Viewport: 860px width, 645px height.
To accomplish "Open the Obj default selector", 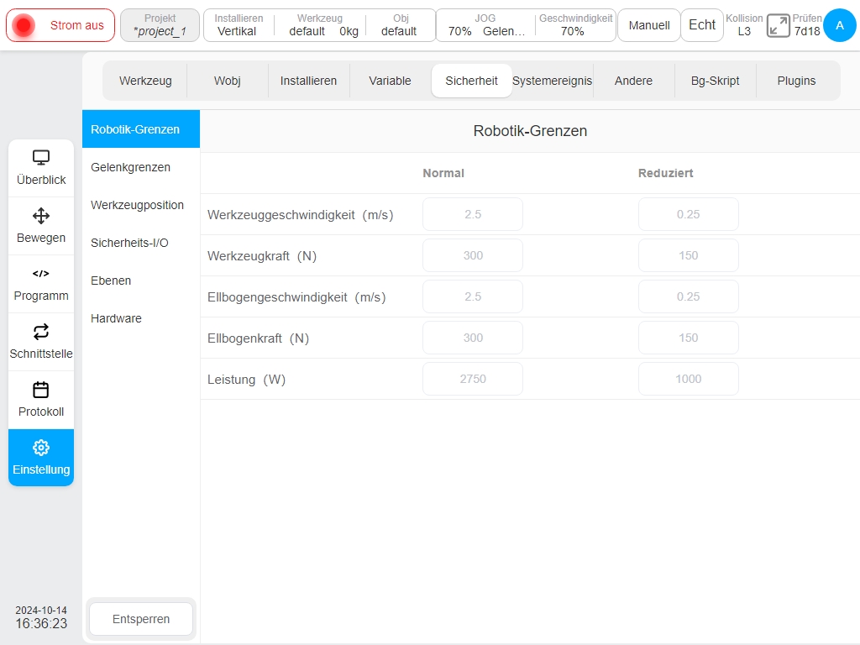I will coord(401,25).
